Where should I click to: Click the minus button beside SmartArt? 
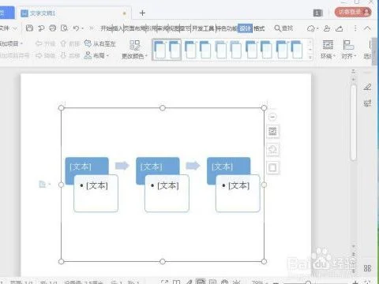coord(272,117)
